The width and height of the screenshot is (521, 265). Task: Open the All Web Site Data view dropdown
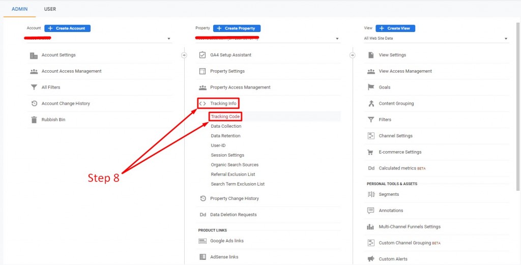click(436, 39)
